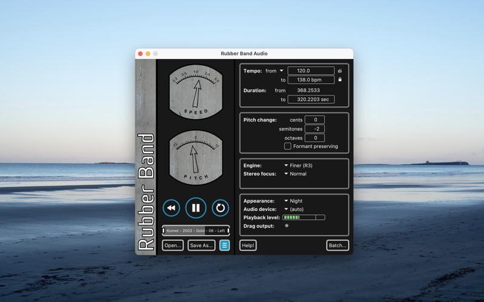Enable the Formant preserving checkbox
This screenshot has width=484, height=302.
(x=287, y=146)
